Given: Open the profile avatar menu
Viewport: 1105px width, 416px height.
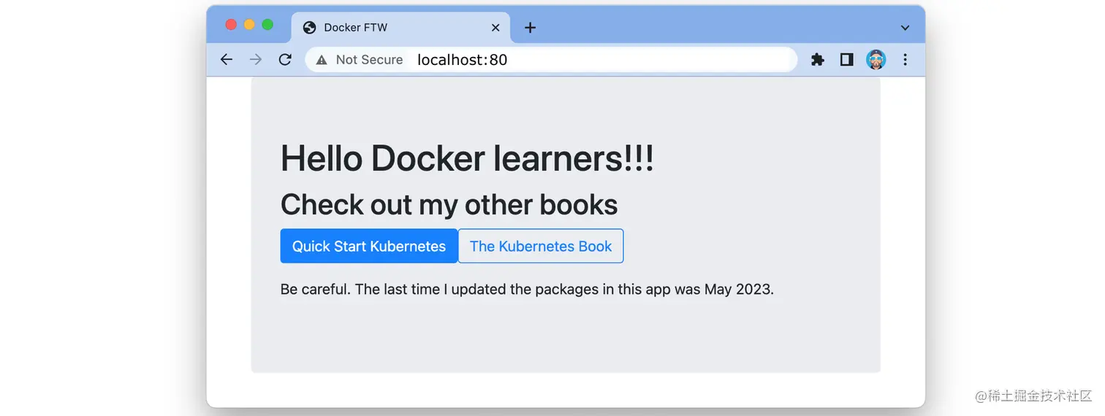Looking at the screenshot, I should click(876, 60).
